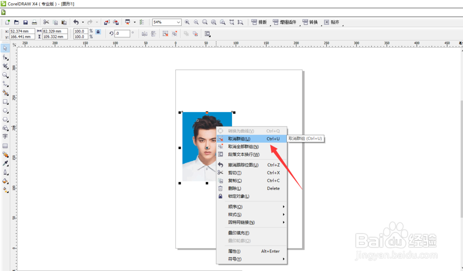Image resolution: width=463 pixels, height=271 pixels.
Task: Create a new document
Action: 7,22
